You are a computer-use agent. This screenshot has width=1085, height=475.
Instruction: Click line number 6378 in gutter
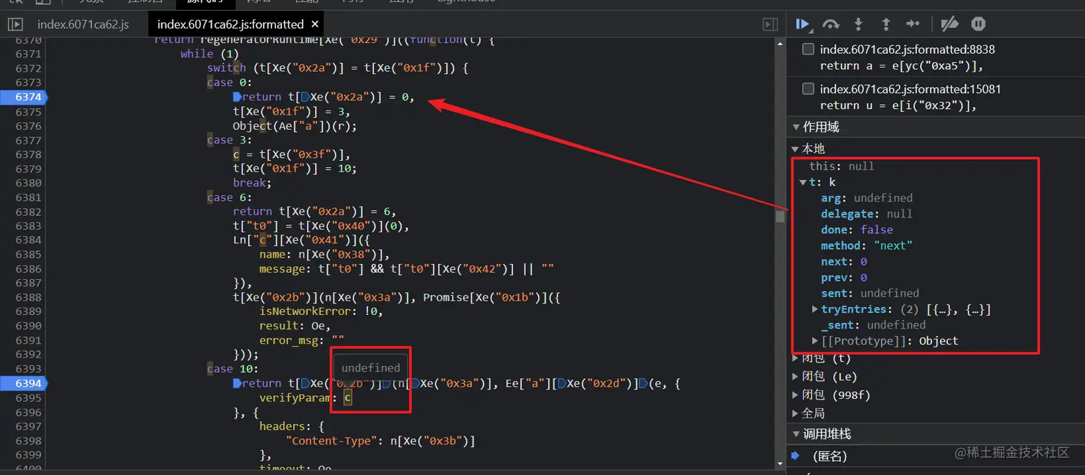pos(29,154)
